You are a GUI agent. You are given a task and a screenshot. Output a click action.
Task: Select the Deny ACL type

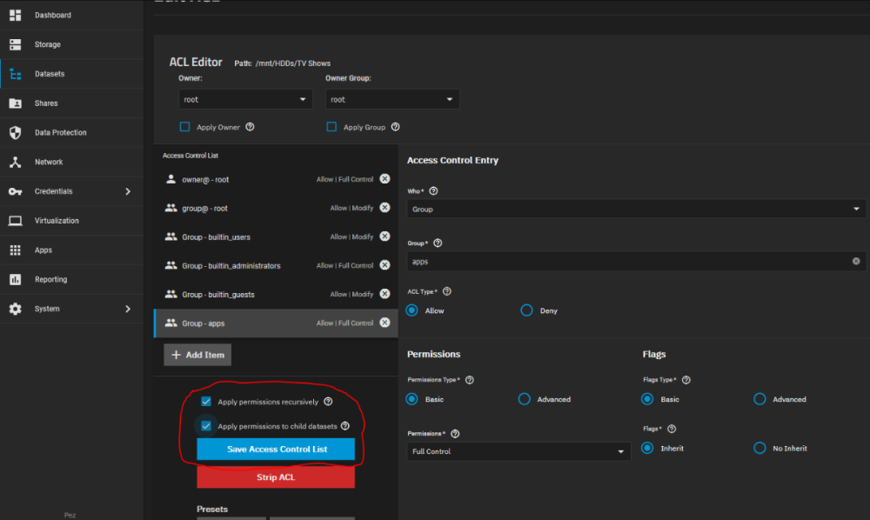pyautogui.click(x=526, y=310)
